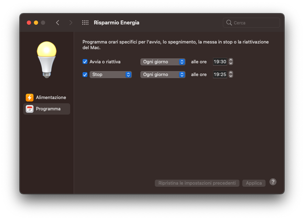The image size is (304, 220).
Task: Click the stepper beside 19:30
Action: 231,62
